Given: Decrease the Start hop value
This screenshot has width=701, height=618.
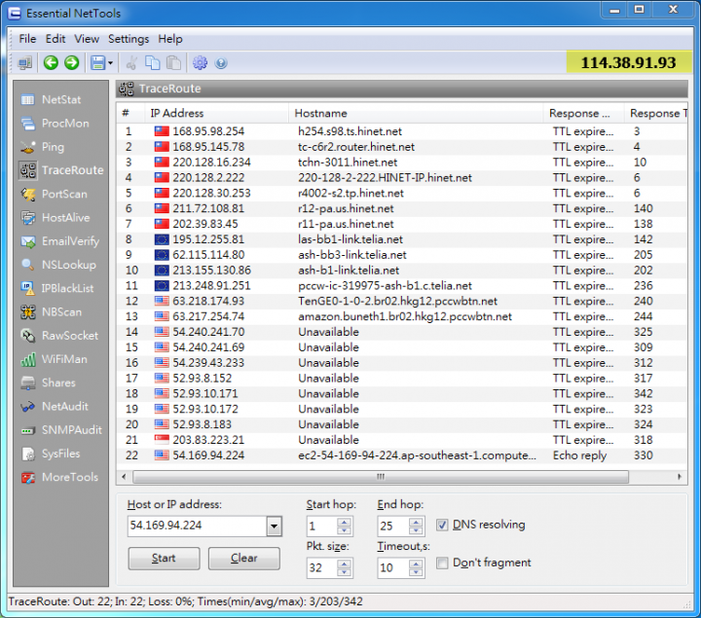Looking at the screenshot, I should tap(345, 530).
